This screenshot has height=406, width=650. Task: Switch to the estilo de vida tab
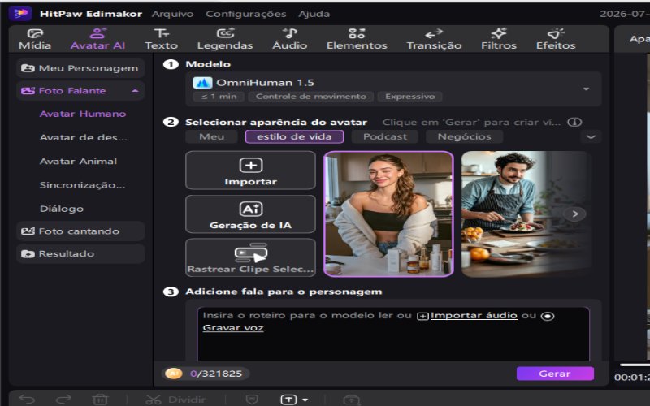click(294, 136)
